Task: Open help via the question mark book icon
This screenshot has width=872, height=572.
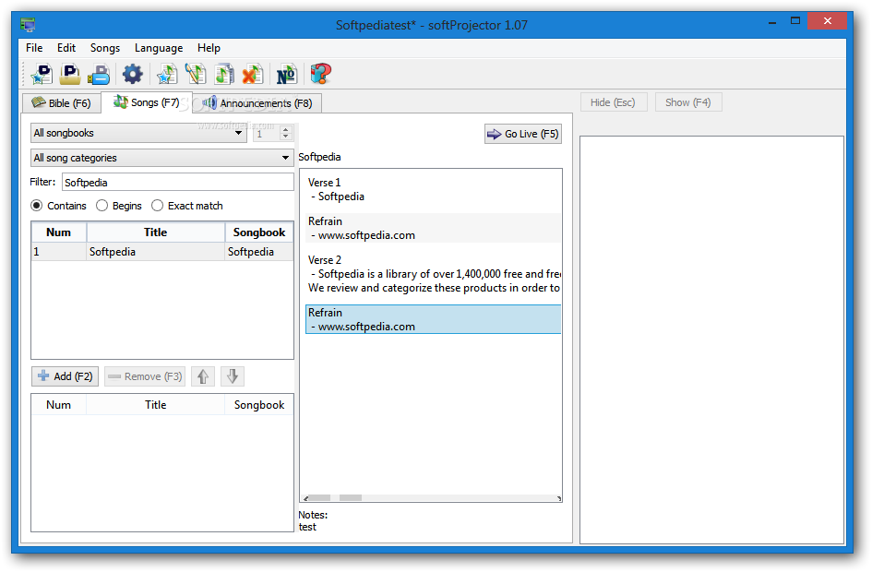Action: pos(321,74)
